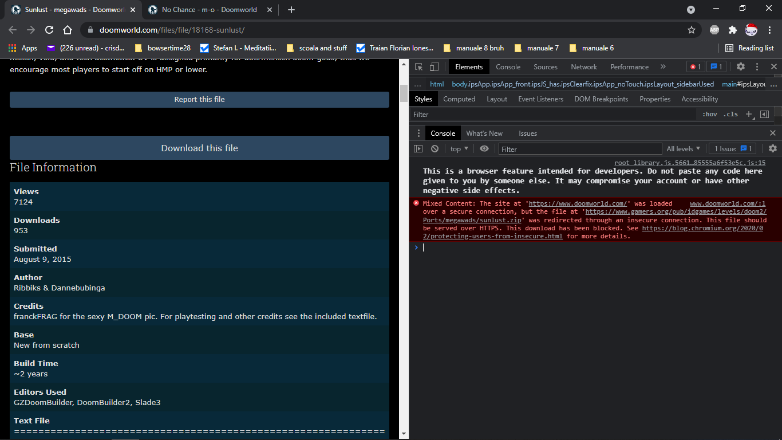Open the Event Listeners tab
The image size is (782, 440).
point(541,99)
